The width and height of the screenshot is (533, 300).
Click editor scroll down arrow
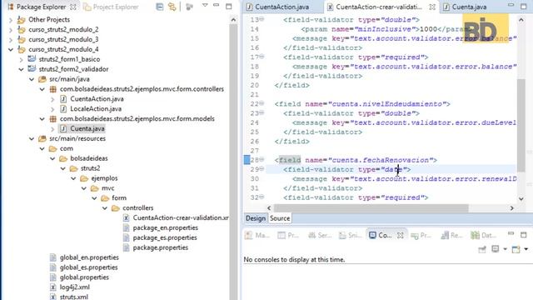click(521, 198)
